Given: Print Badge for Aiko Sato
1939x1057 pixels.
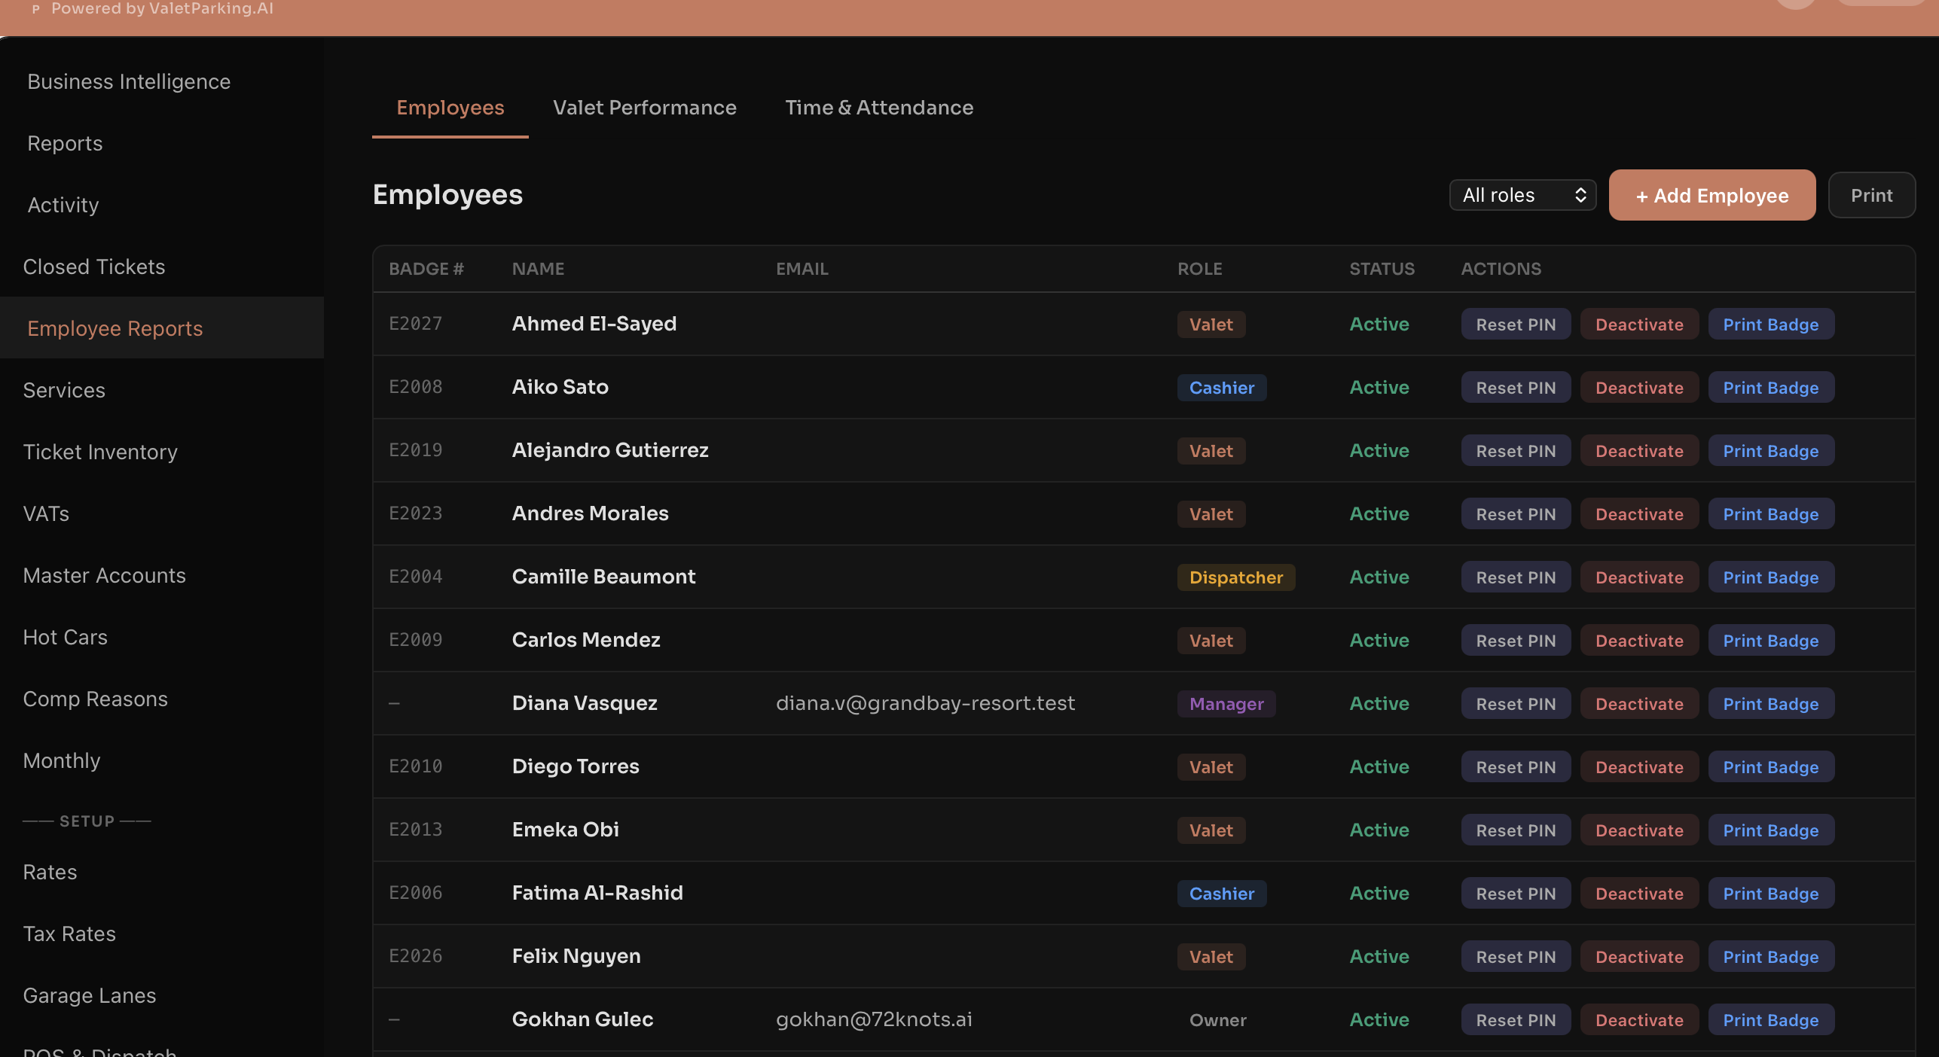Looking at the screenshot, I should click(x=1771, y=387).
